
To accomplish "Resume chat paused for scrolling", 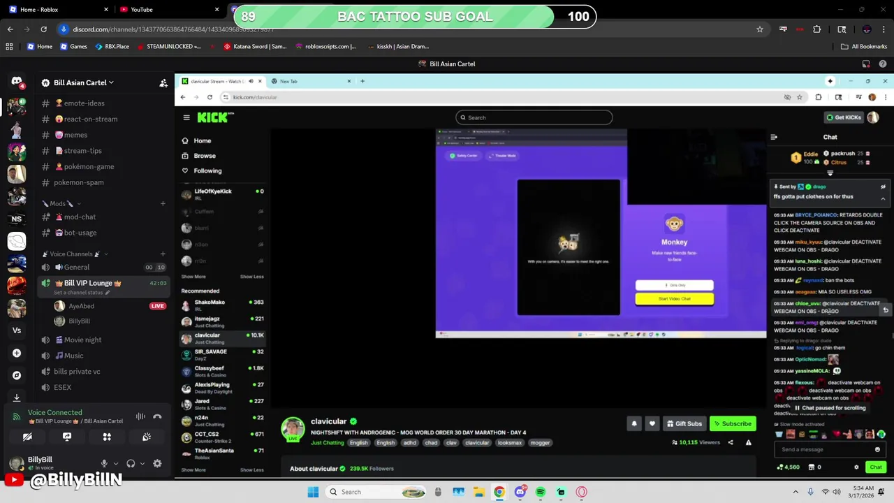I will pos(830,408).
